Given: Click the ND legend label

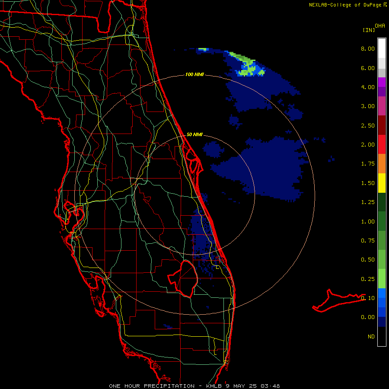Looking at the screenshot, I should pos(371,337).
